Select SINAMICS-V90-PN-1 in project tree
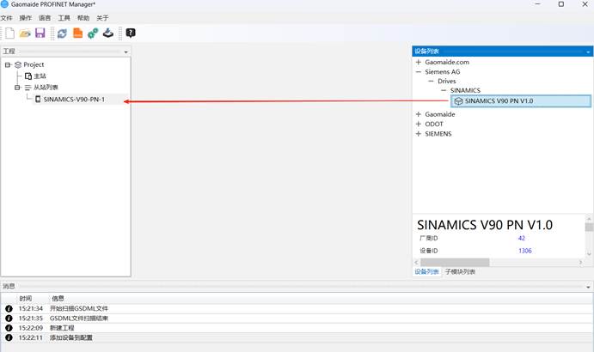Viewport: 594px width, 352px height. tap(74, 100)
